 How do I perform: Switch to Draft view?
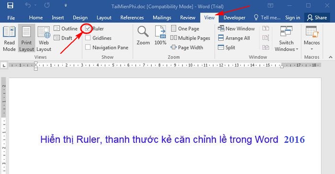[x=63, y=38]
